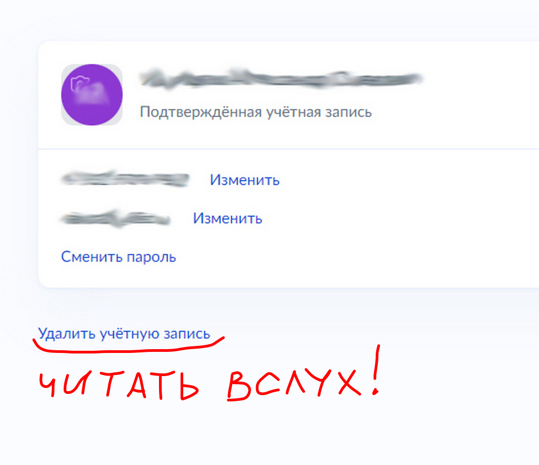539x465 pixels.
Task: Click the camera icon on the avatar
Action: pyautogui.click(x=80, y=84)
